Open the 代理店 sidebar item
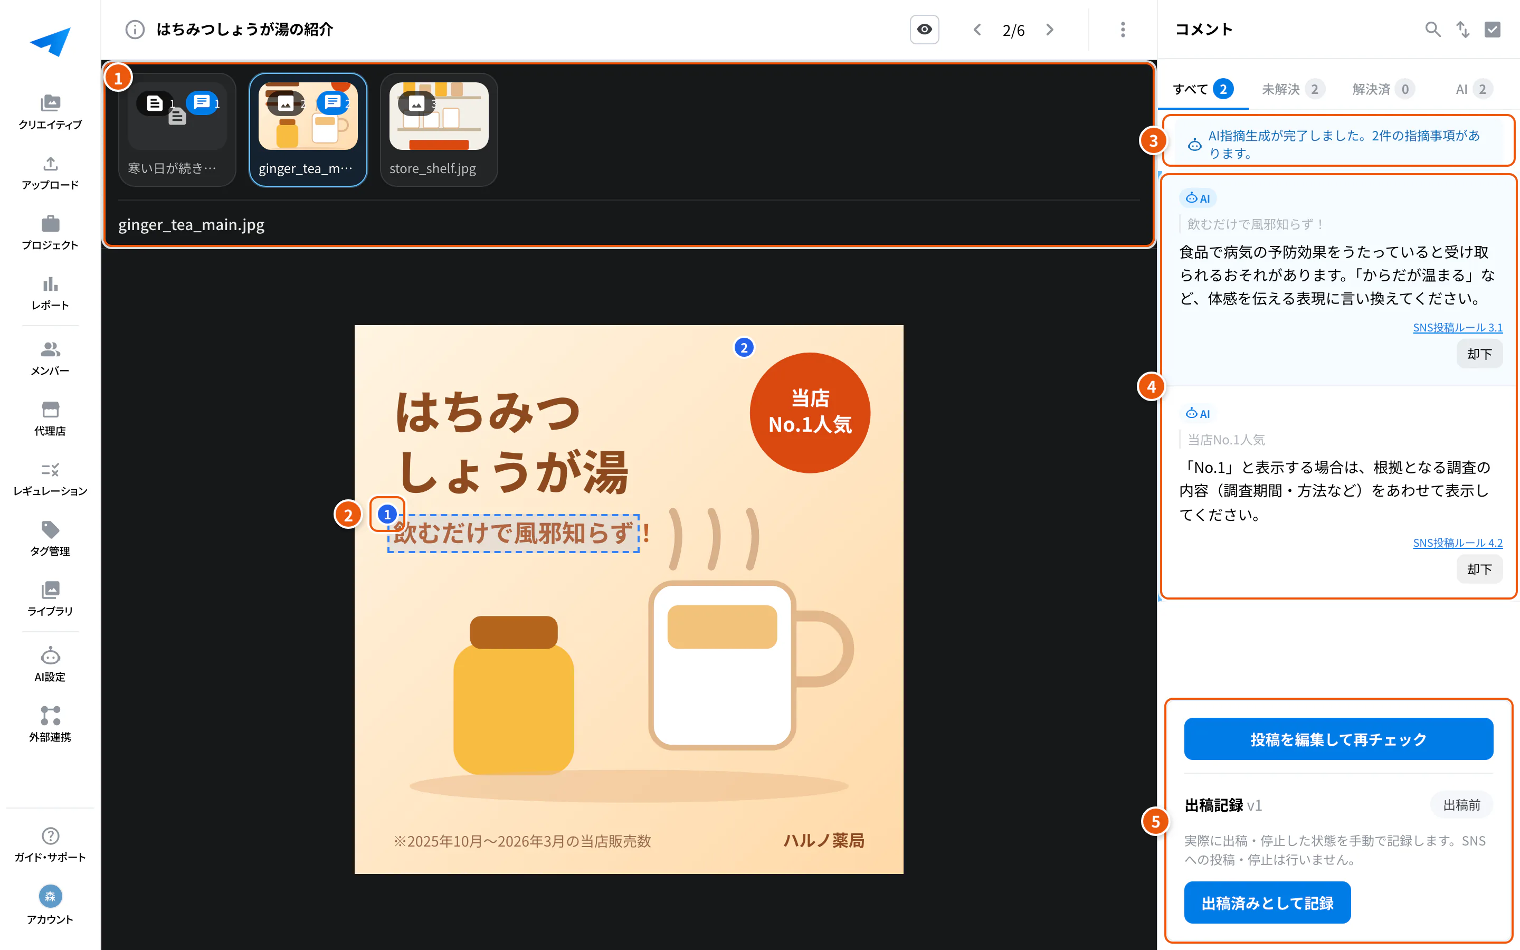This screenshot has height=950, width=1520. 50,419
